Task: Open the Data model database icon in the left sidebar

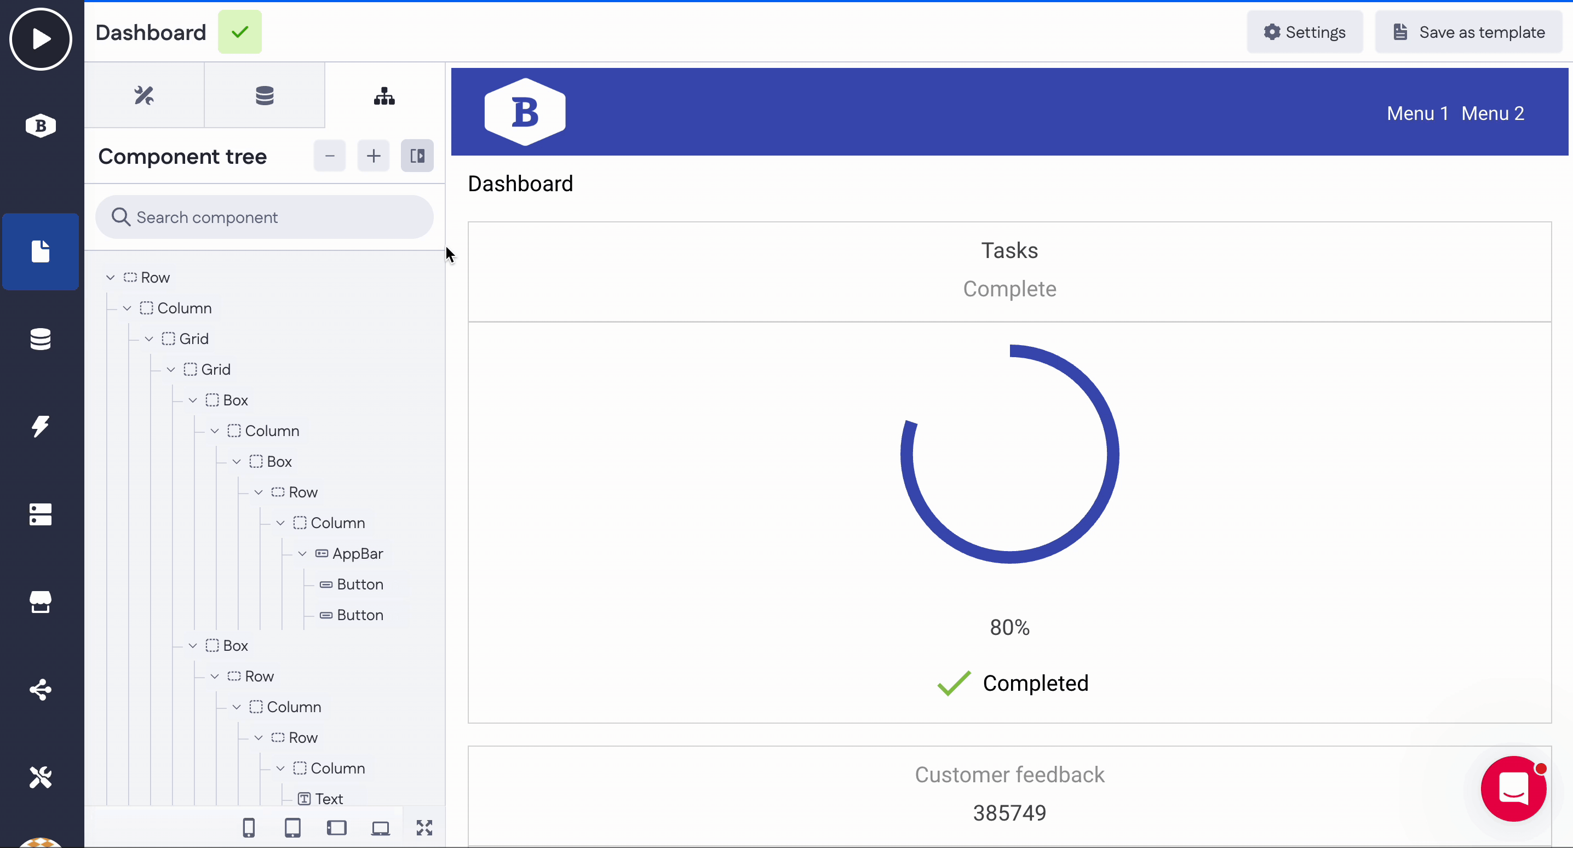Action: pos(41,339)
